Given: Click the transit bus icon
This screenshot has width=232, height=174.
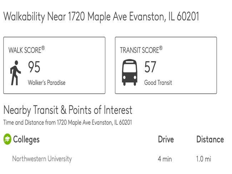Looking at the screenshot, I should (130, 72).
